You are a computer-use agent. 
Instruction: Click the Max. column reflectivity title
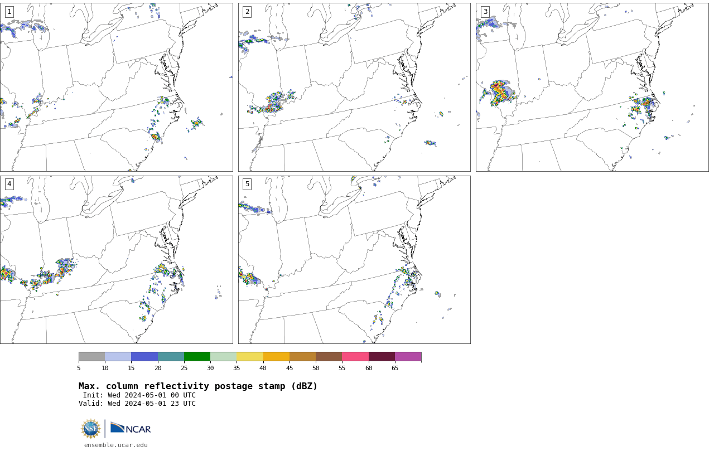pyautogui.click(x=198, y=386)
